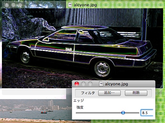Click the 強度 slider track past the thumb

pos(132,113)
